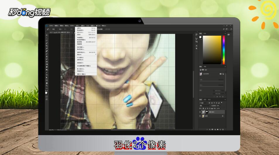
Task: Switch to the 通道 channels tab
Action: 205,100
